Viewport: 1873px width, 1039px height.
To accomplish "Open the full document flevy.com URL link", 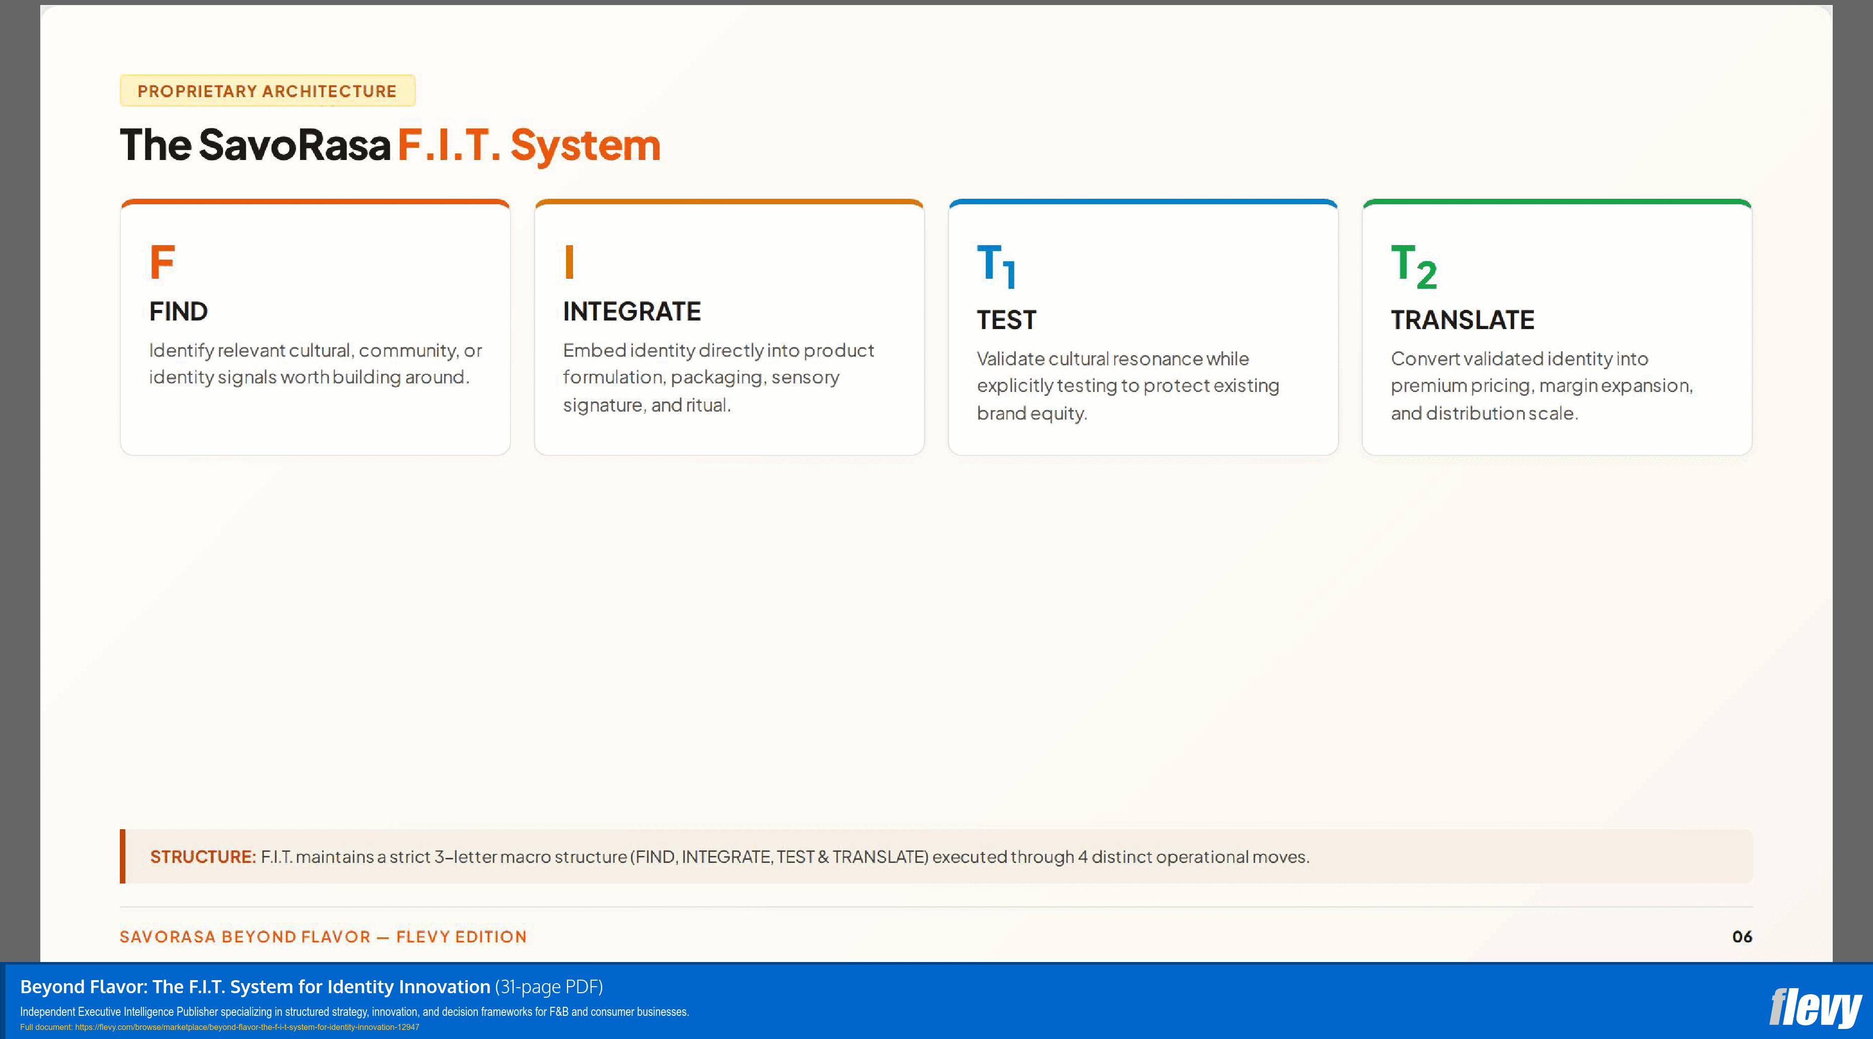I will [x=247, y=1027].
